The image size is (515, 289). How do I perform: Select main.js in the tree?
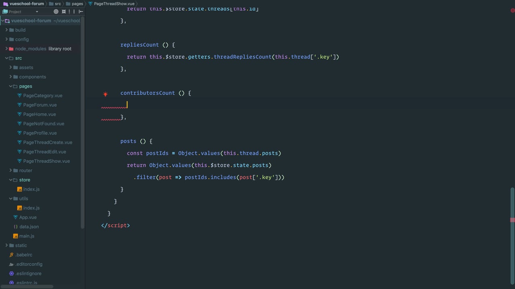coord(27,236)
